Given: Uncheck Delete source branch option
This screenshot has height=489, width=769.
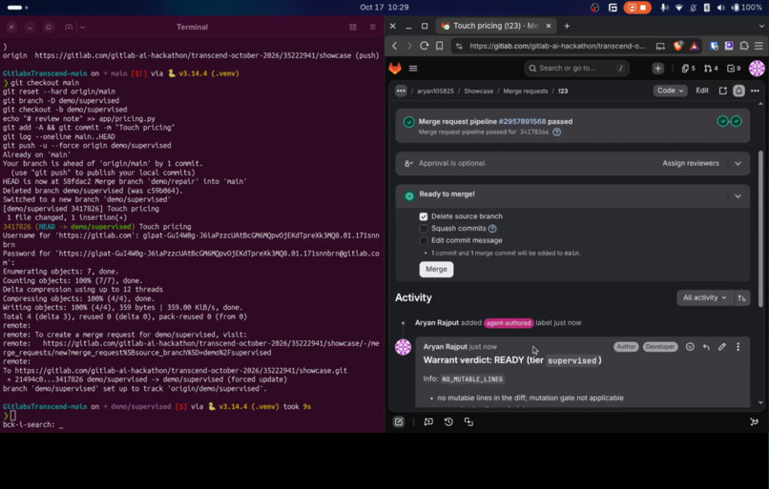Looking at the screenshot, I should (x=424, y=216).
